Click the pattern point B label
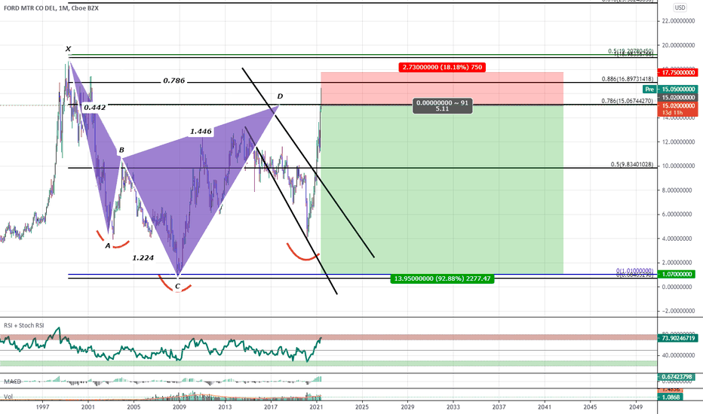This screenshot has height=414, width=703. point(121,150)
